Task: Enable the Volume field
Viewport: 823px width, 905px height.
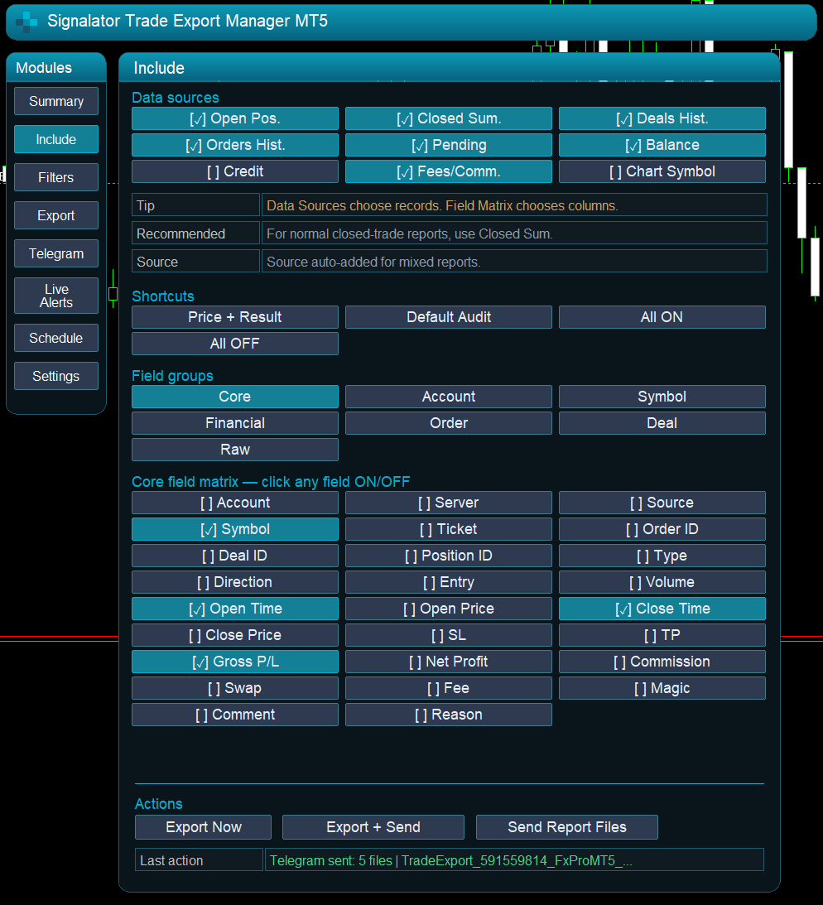Action: coord(662,582)
